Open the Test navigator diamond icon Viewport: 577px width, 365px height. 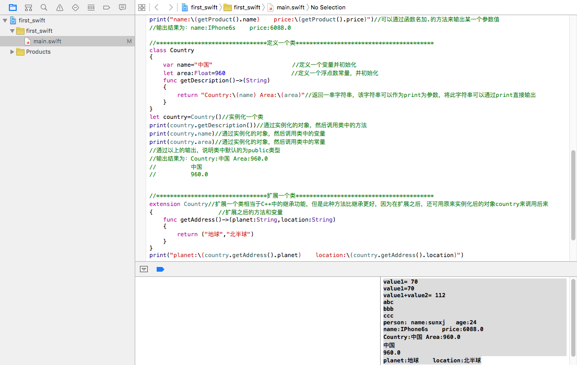(x=75, y=7)
